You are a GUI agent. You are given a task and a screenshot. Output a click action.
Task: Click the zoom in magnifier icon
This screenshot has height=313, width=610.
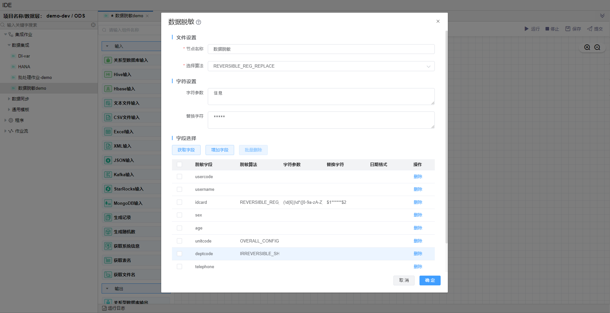tap(587, 47)
